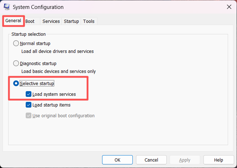The height and width of the screenshot is (168, 237).
Task: Click the Apply button
Action: [x=185, y=160]
